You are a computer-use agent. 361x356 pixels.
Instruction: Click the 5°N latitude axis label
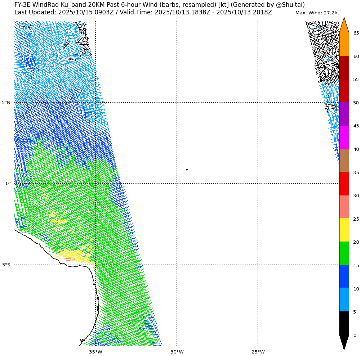[x=6, y=103]
